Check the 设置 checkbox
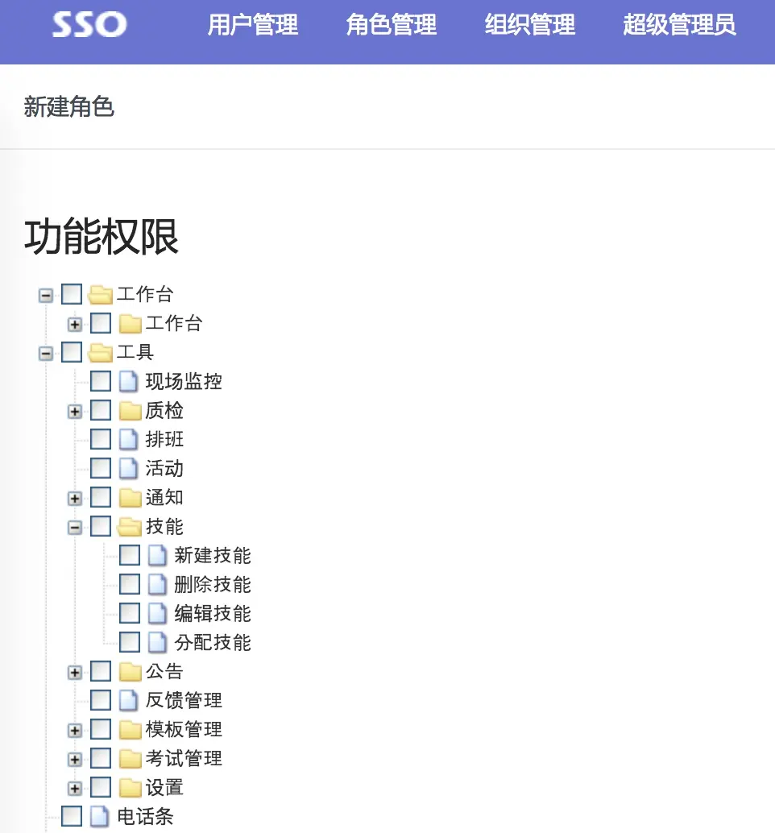 [101, 787]
